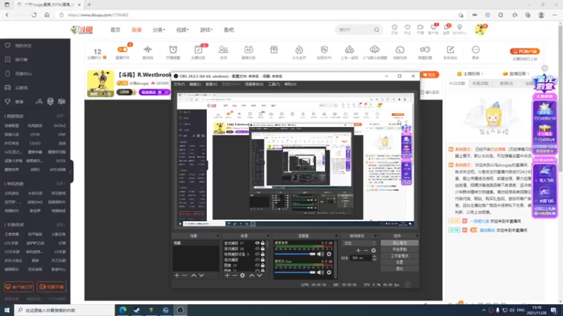Open the 发布动态 edit pencil icon
The image size is (563, 316).
pos(450,49)
